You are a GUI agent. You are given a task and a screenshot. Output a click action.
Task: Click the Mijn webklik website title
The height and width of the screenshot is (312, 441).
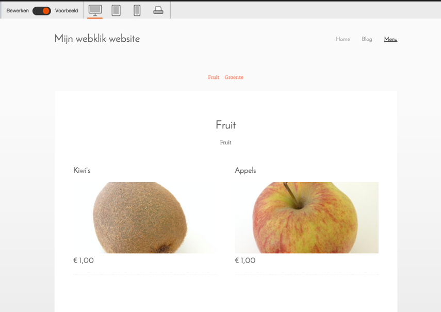coord(97,39)
